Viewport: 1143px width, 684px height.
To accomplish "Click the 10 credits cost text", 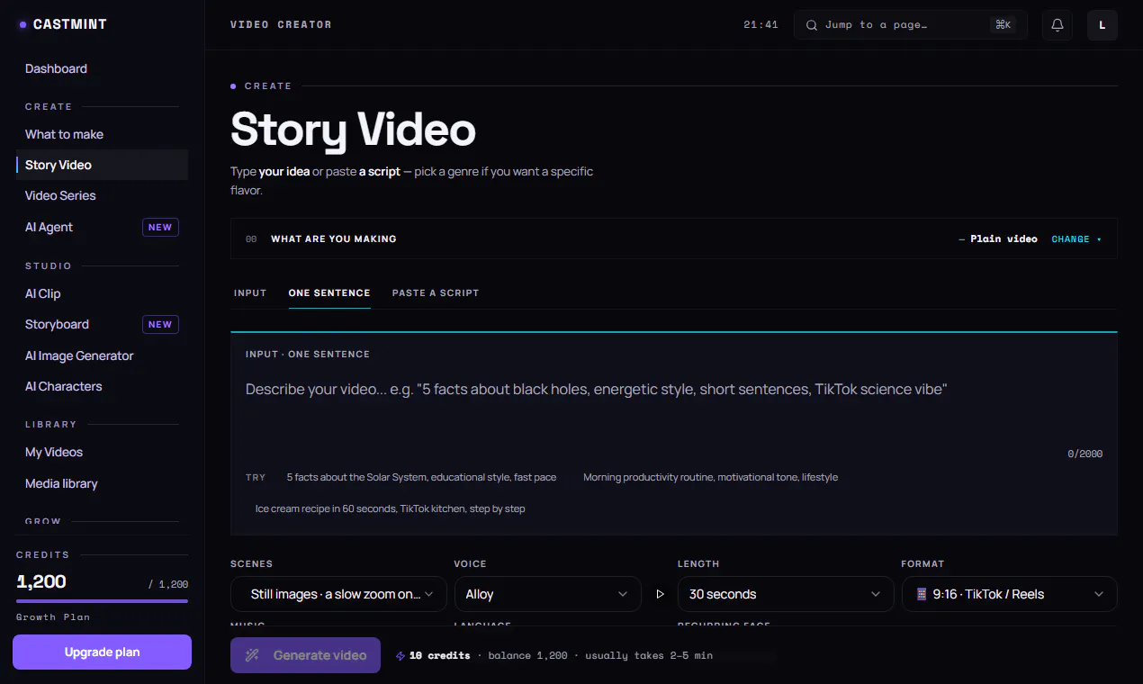I will tap(439, 656).
